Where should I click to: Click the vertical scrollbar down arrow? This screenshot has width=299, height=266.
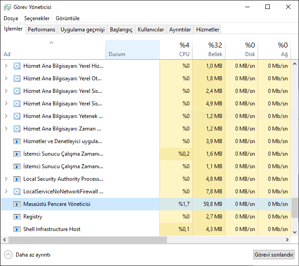pyautogui.click(x=295, y=232)
